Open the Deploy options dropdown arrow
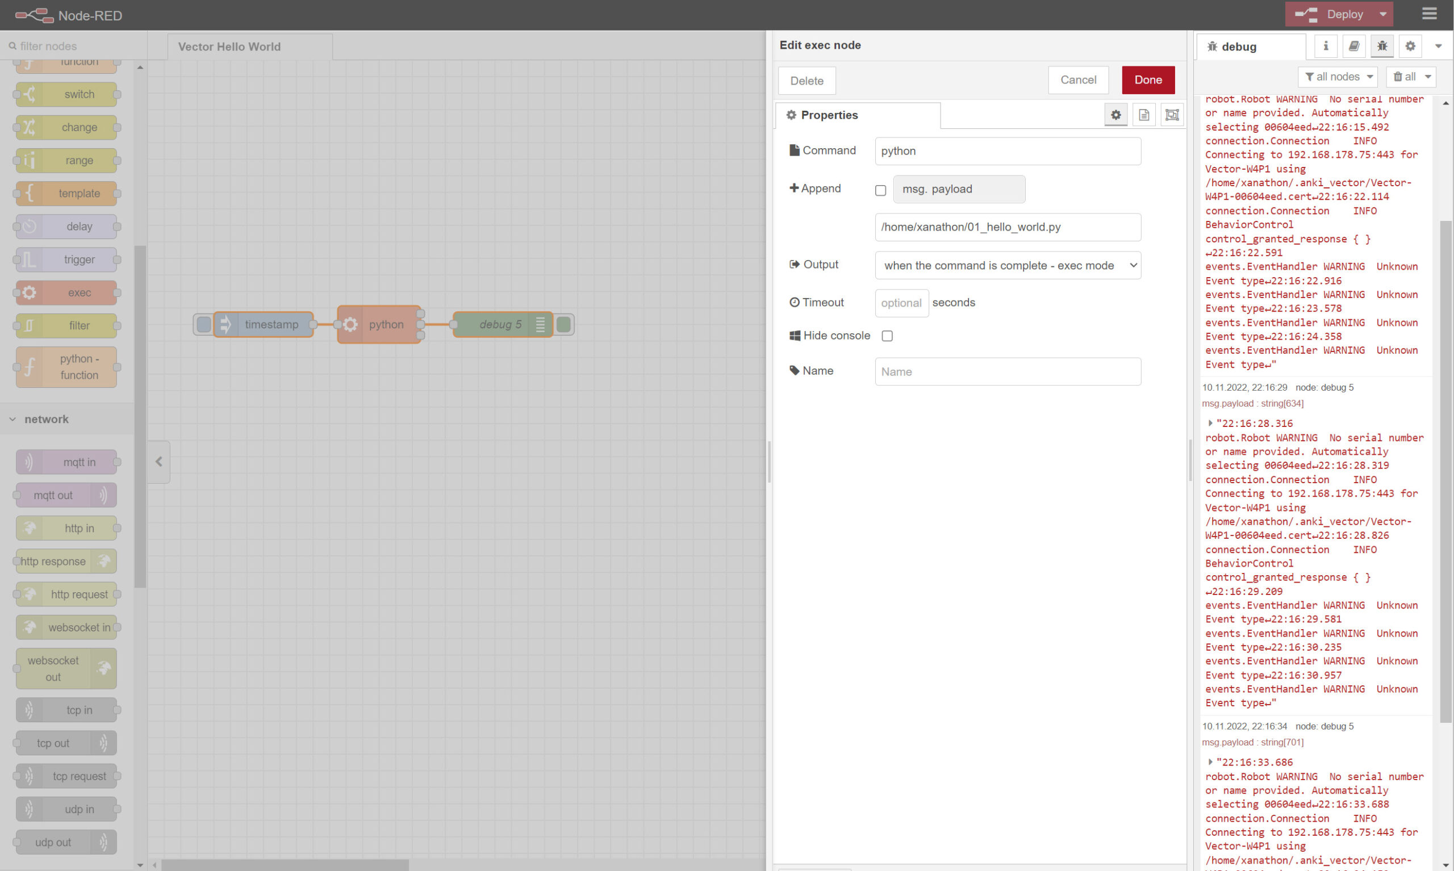The height and width of the screenshot is (871, 1454). pyautogui.click(x=1382, y=14)
